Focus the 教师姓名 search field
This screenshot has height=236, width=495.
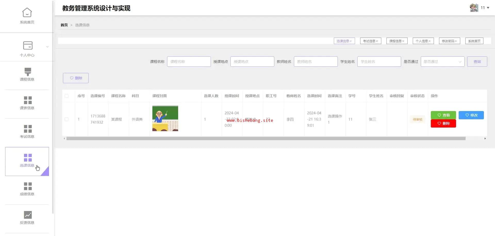point(316,62)
